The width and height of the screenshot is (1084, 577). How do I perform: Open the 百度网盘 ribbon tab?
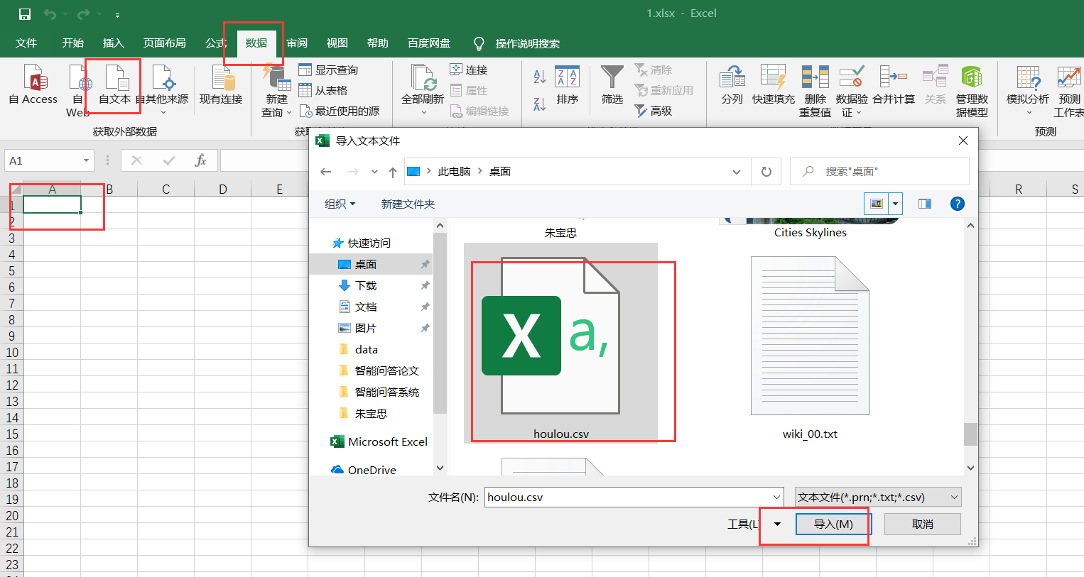(x=428, y=43)
